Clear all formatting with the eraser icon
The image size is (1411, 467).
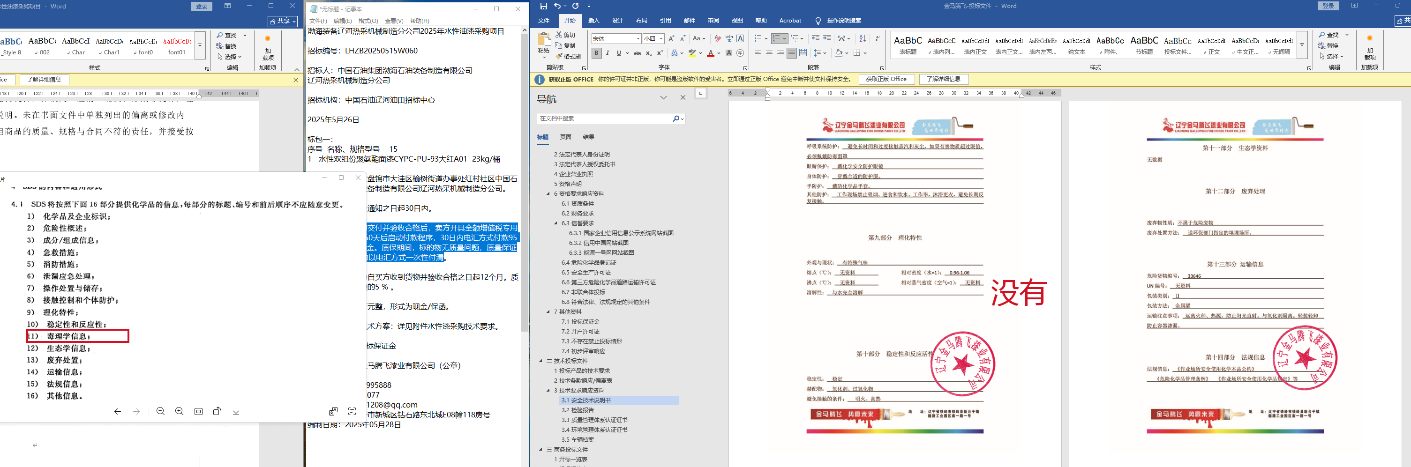point(718,39)
